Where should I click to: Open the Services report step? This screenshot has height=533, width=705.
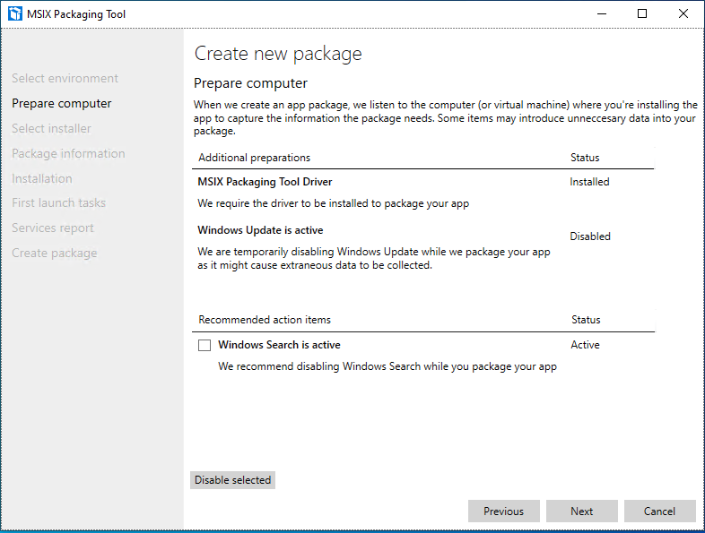point(53,228)
